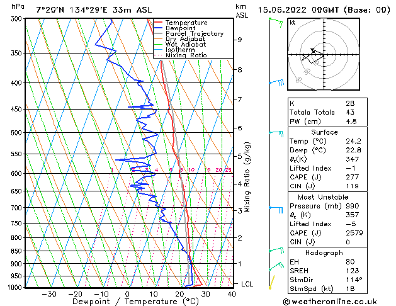Click the Dewpoint / Temperature (°C) axis title
This screenshot has width=396, height=306.
(x=135, y=302)
